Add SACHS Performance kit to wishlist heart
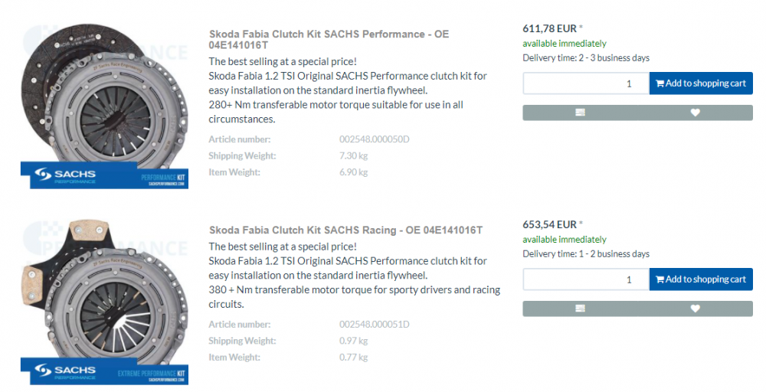This screenshot has width=766, height=392. click(695, 113)
